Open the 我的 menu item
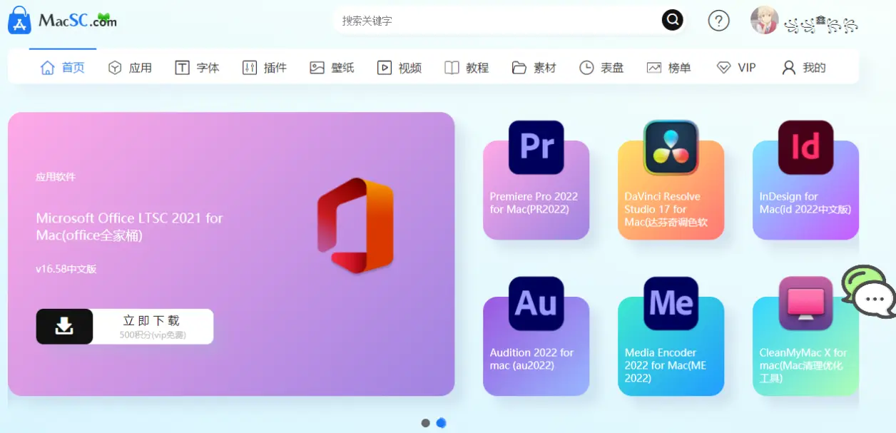Viewport: 896px width, 433px height. click(x=814, y=68)
